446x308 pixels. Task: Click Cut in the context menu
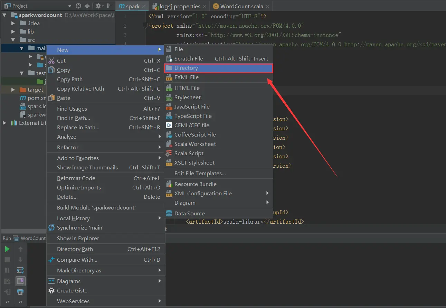click(x=105, y=60)
